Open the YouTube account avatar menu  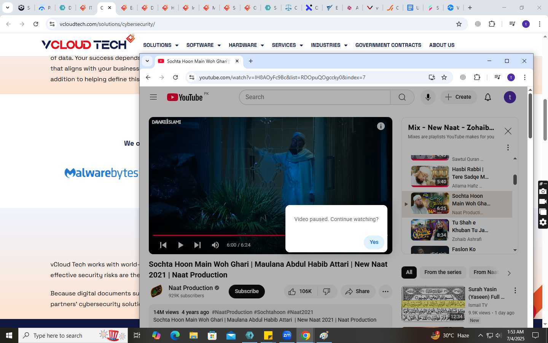(x=510, y=97)
